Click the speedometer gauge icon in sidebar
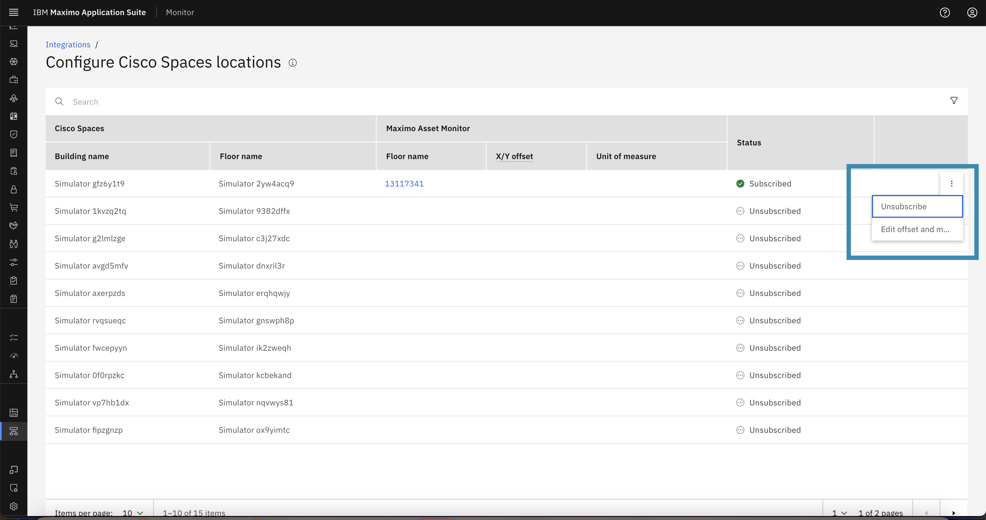Screen dimensions: 986x520 click(14, 356)
